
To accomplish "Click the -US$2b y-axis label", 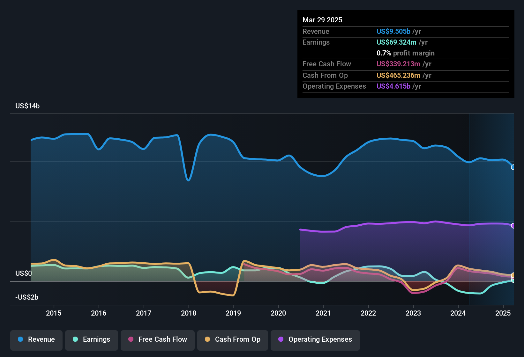I will pos(27,297).
